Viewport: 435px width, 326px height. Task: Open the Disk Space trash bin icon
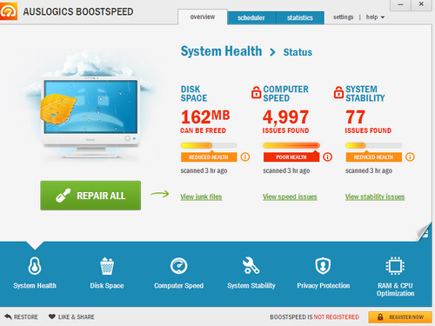(x=107, y=266)
